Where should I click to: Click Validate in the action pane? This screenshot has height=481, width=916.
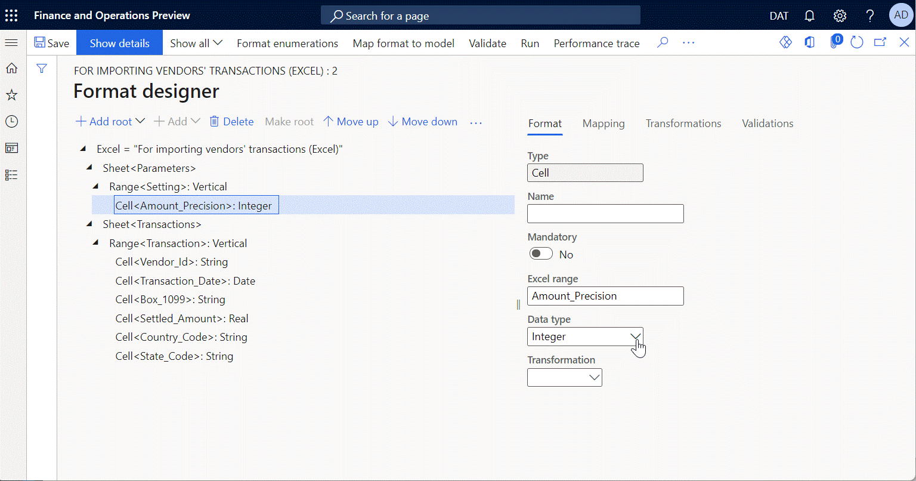[488, 43]
